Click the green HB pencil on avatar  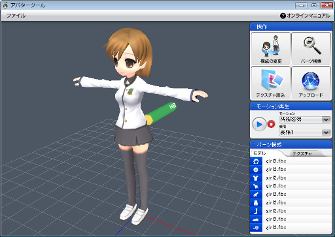pos(162,113)
